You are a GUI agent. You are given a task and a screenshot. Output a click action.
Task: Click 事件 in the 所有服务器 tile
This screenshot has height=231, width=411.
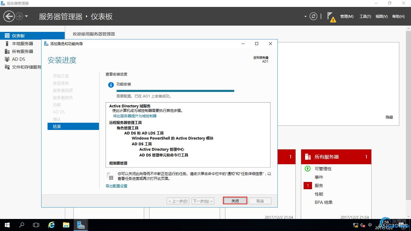[x=319, y=177]
